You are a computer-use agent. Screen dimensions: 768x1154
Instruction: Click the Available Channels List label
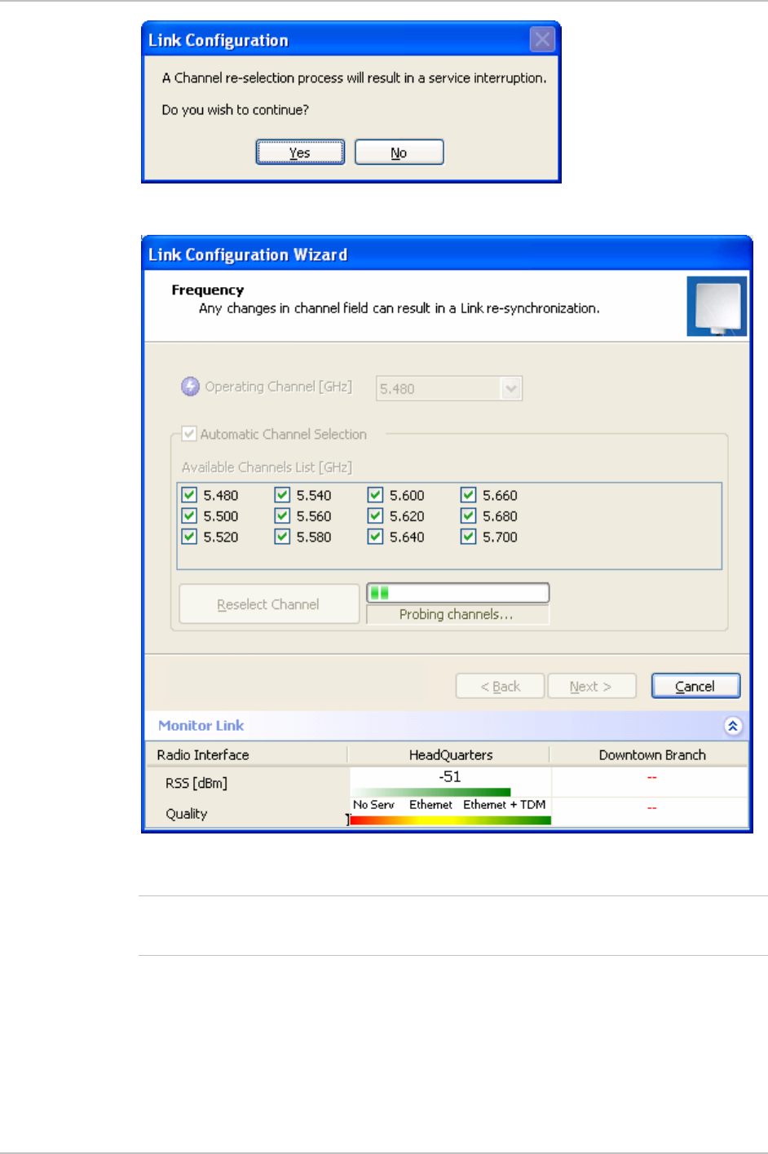pyautogui.click(x=267, y=467)
